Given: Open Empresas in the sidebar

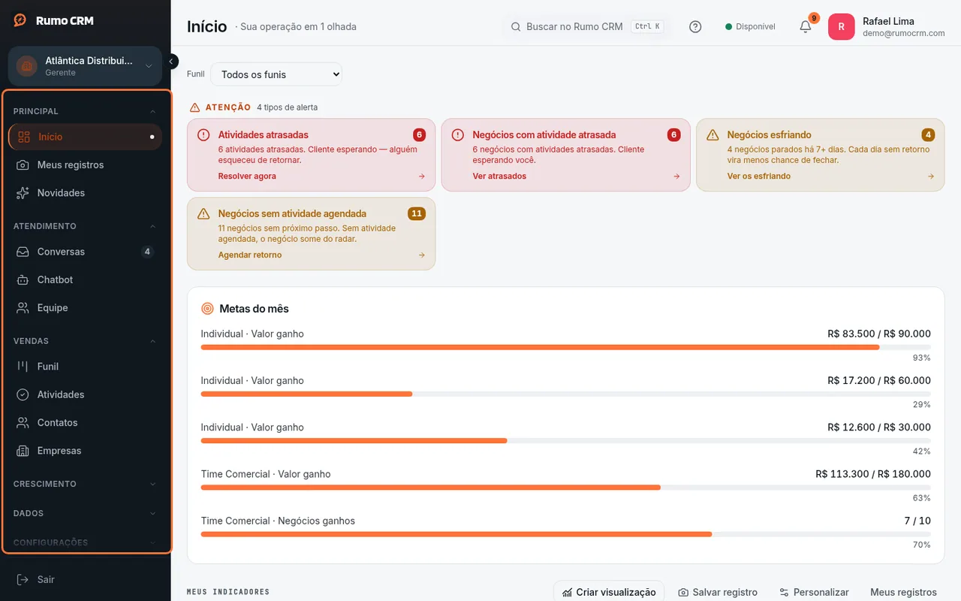Looking at the screenshot, I should pyautogui.click(x=85, y=451).
